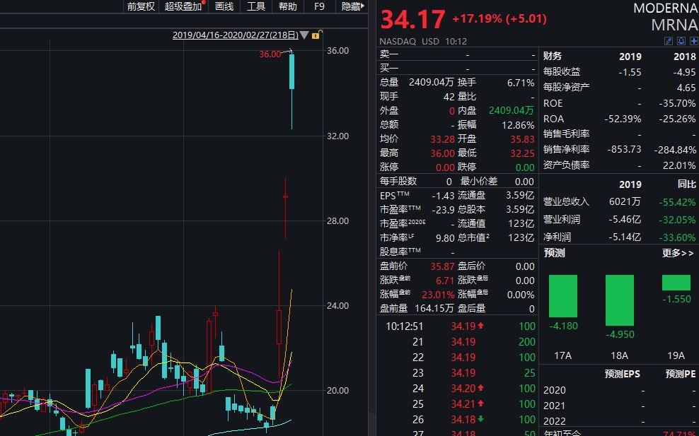Click the 市净率 9.80 value
The height and width of the screenshot is (436, 699).
445,238
